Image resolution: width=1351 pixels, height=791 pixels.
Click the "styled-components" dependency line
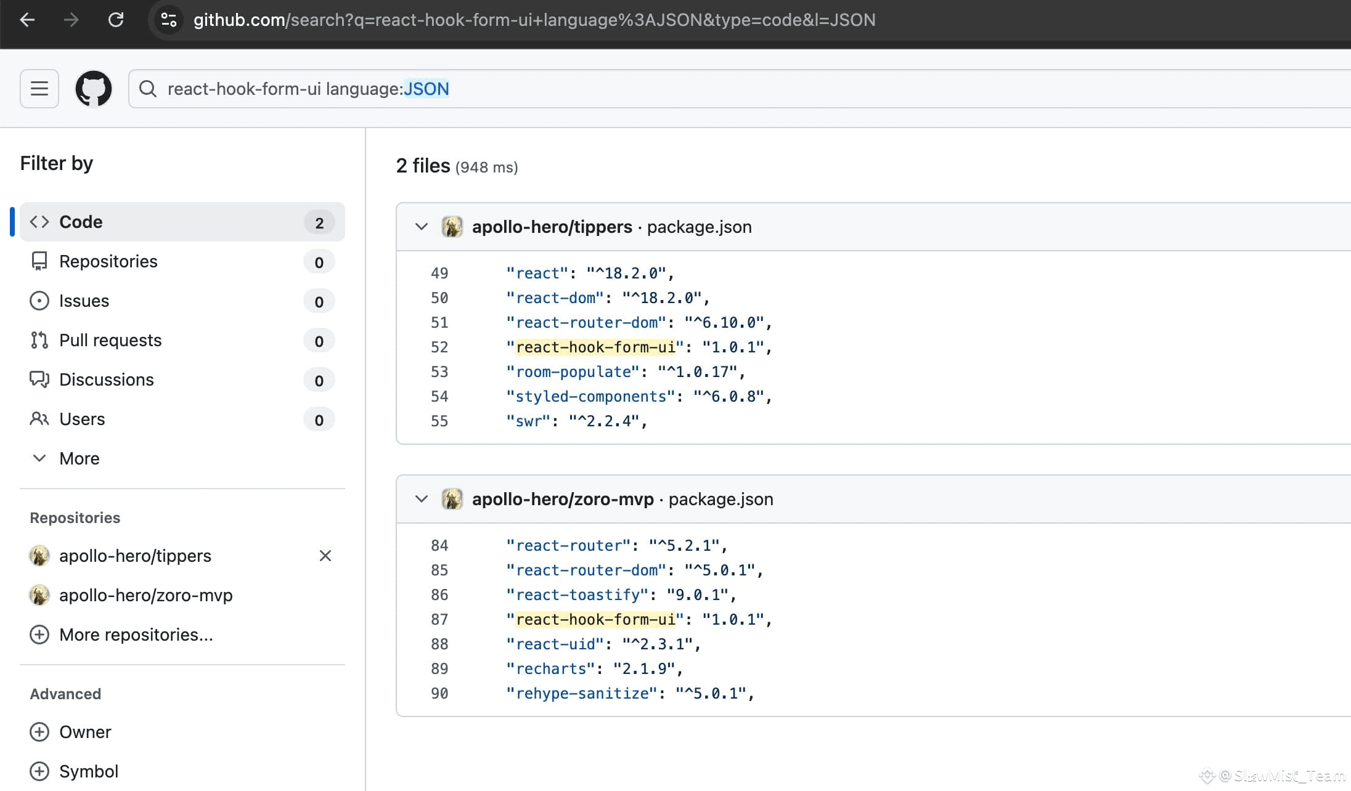tap(639, 397)
